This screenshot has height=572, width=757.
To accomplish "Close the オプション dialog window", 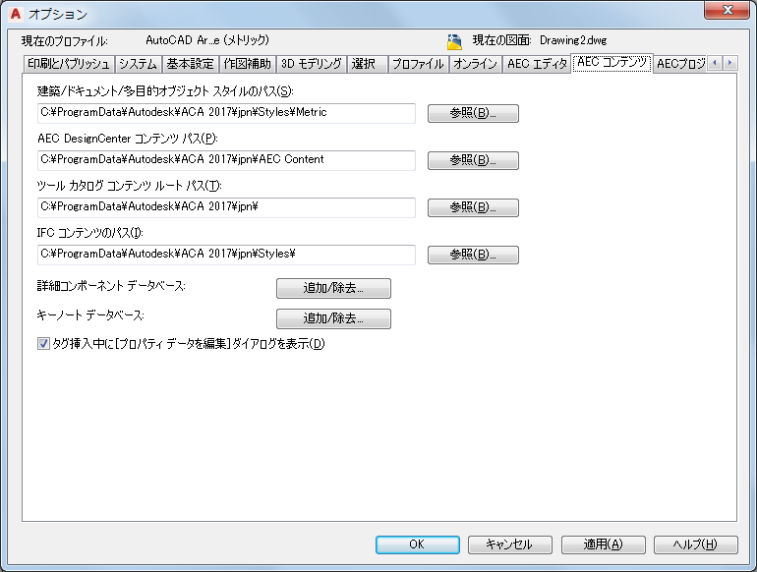I will point(728,10).
